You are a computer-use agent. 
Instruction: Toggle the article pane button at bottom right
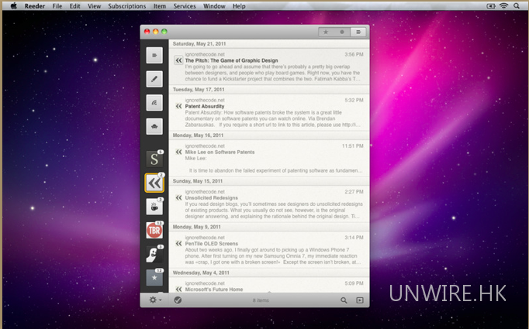click(359, 300)
